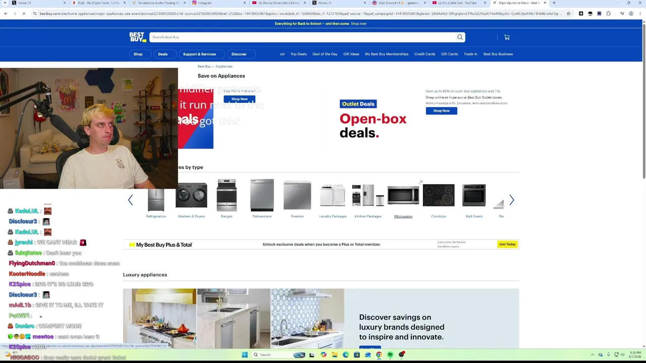Select the Ranges category image
The height and width of the screenshot is (363, 646).
(227, 195)
